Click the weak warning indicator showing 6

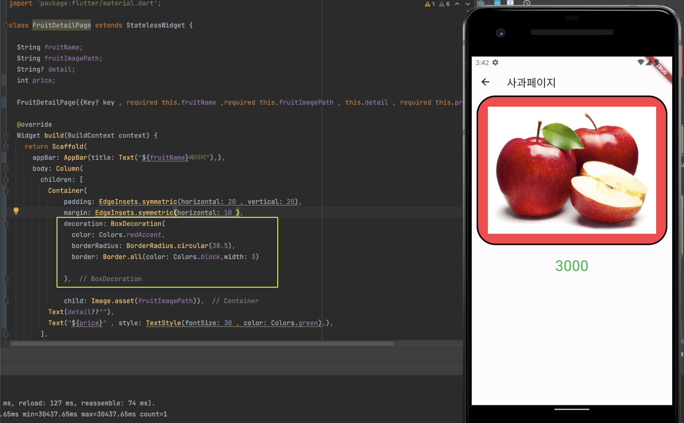tap(444, 4)
